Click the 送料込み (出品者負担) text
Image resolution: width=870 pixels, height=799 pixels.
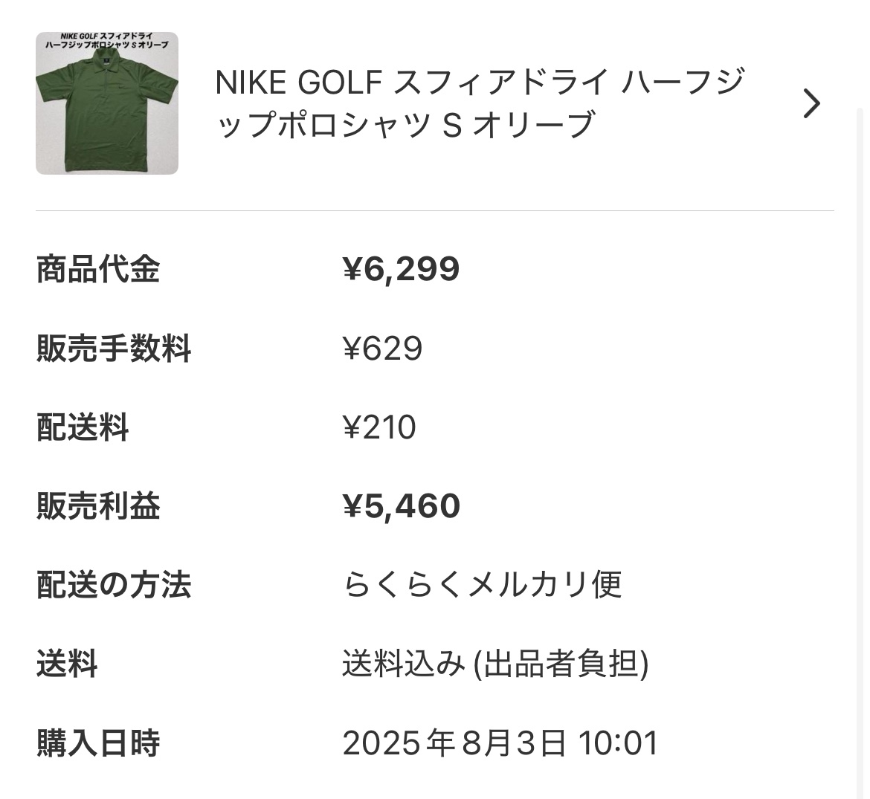495,664
